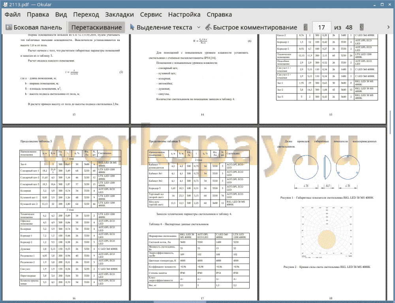The height and width of the screenshot is (303, 395).
Task: Open dropdown arrow next to Выделение текста
Action: click(x=199, y=27)
